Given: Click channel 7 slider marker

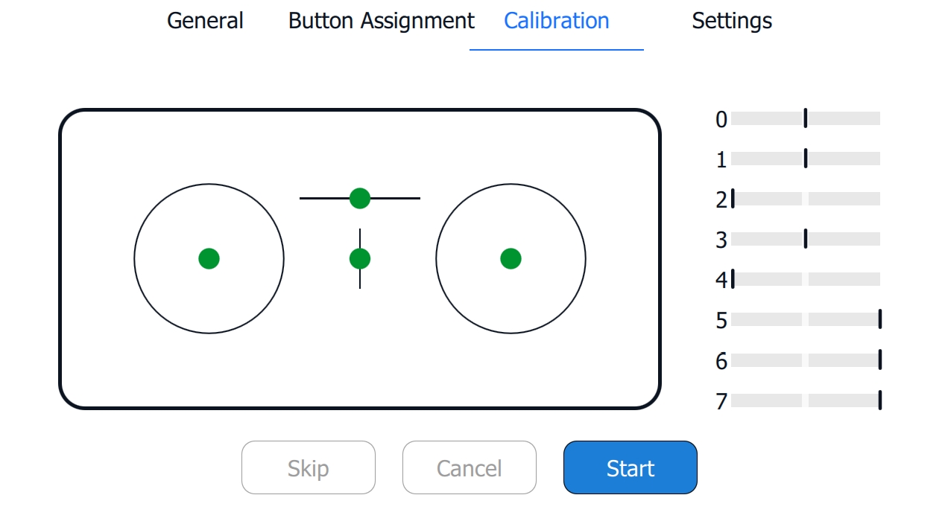Looking at the screenshot, I should [x=880, y=399].
